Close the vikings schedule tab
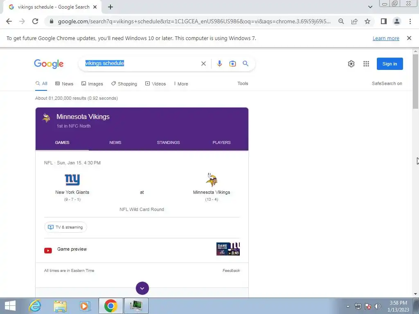This screenshot has height=314, width=419. [95, 7]
